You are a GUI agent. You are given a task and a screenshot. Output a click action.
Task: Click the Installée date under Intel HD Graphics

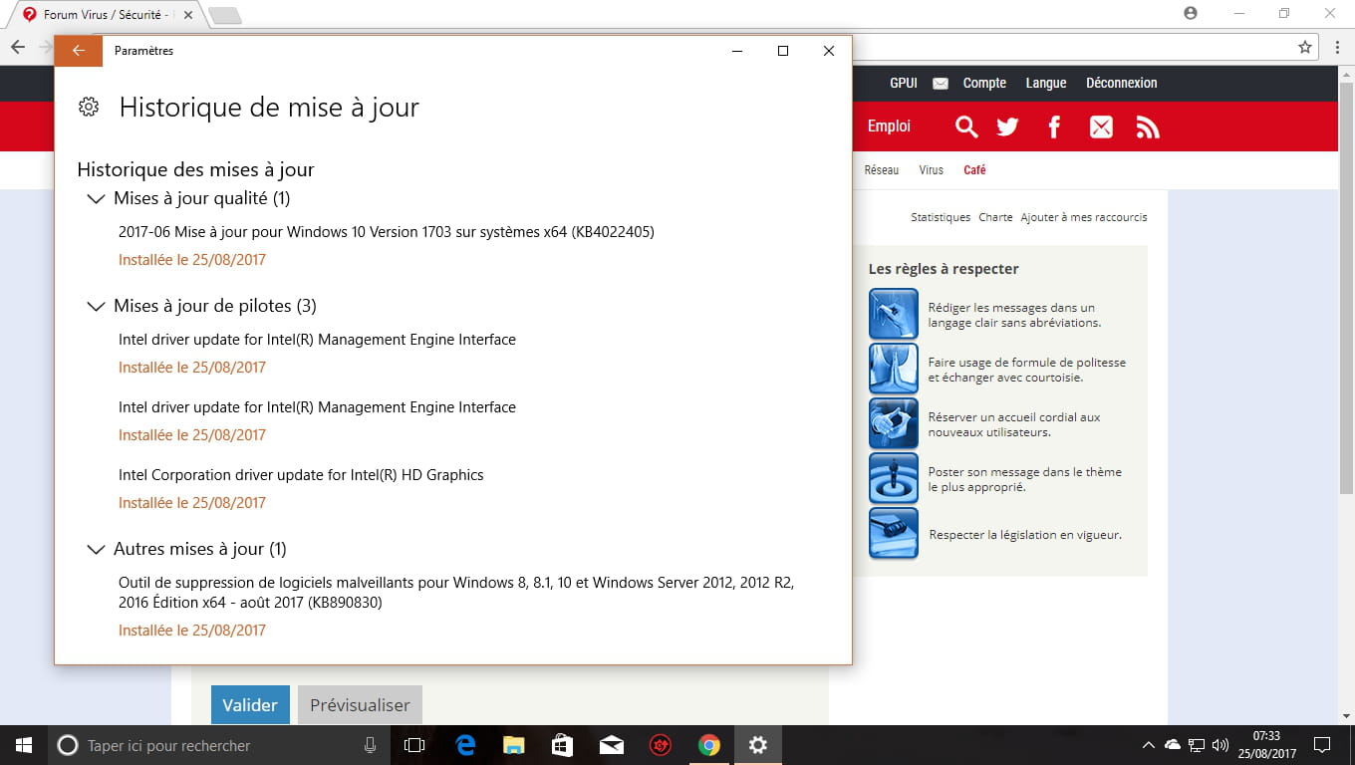click(x=192, y=503)
